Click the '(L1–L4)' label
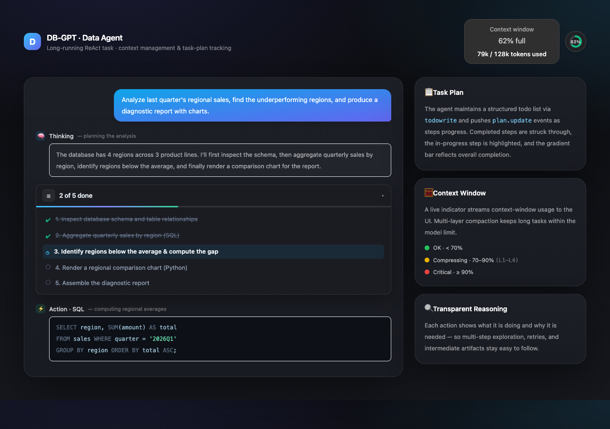The image size is (610, 429). (x=507, y=260)
